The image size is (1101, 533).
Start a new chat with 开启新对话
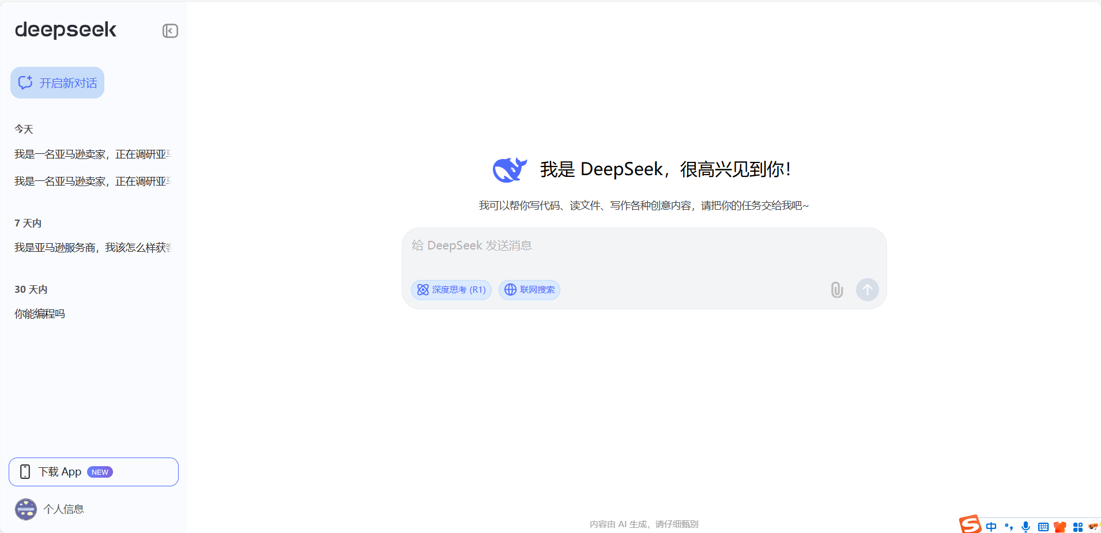click(57, 82)
